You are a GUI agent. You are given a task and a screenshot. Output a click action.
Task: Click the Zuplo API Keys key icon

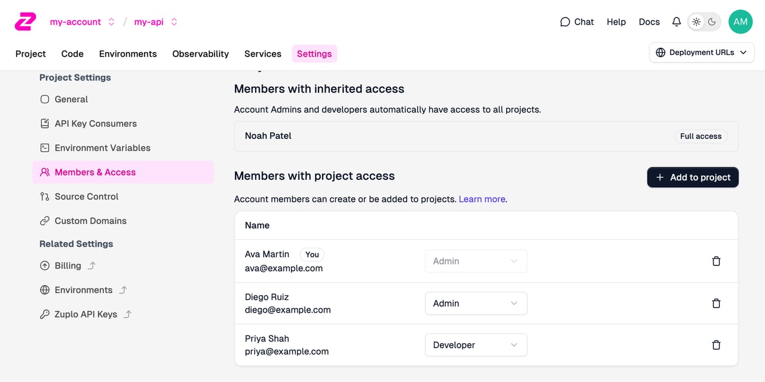[x=45, y=314]
